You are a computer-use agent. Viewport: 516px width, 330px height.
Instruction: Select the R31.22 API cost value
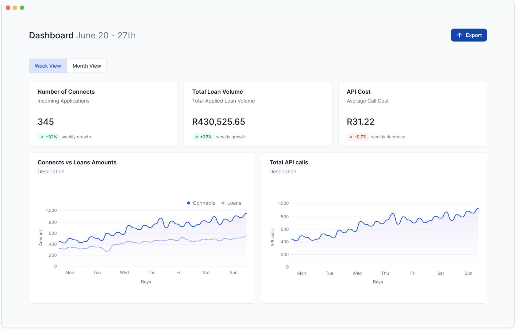tap(360, 122)
